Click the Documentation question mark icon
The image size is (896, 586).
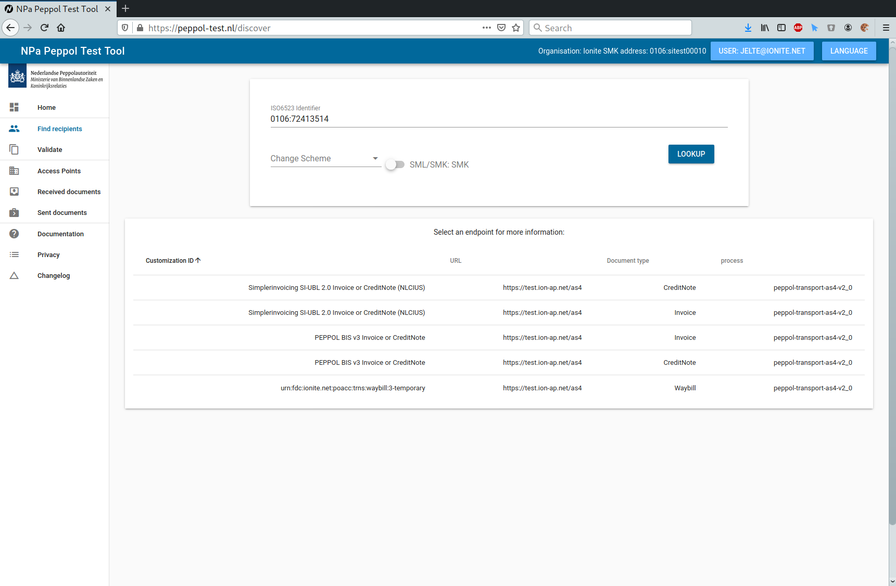(14, 234)
